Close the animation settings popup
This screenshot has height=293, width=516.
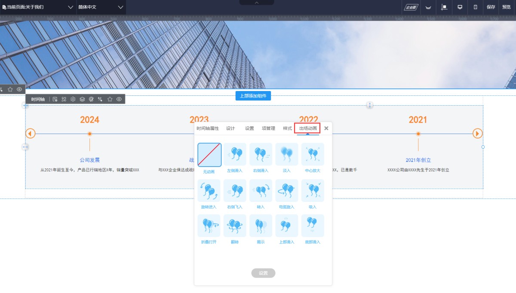(326, 128)
